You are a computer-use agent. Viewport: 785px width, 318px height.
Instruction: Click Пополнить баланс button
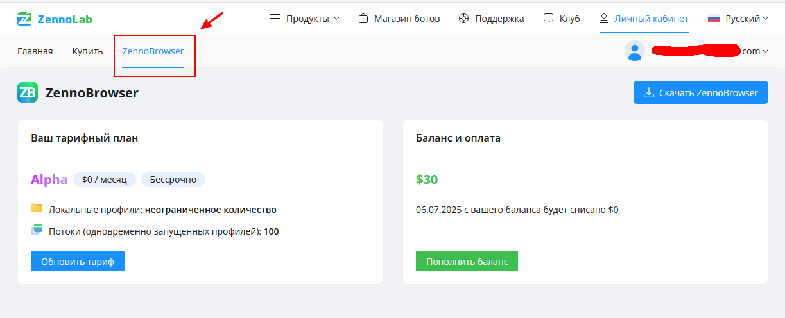pyautogui.click(x=467, y=261)
